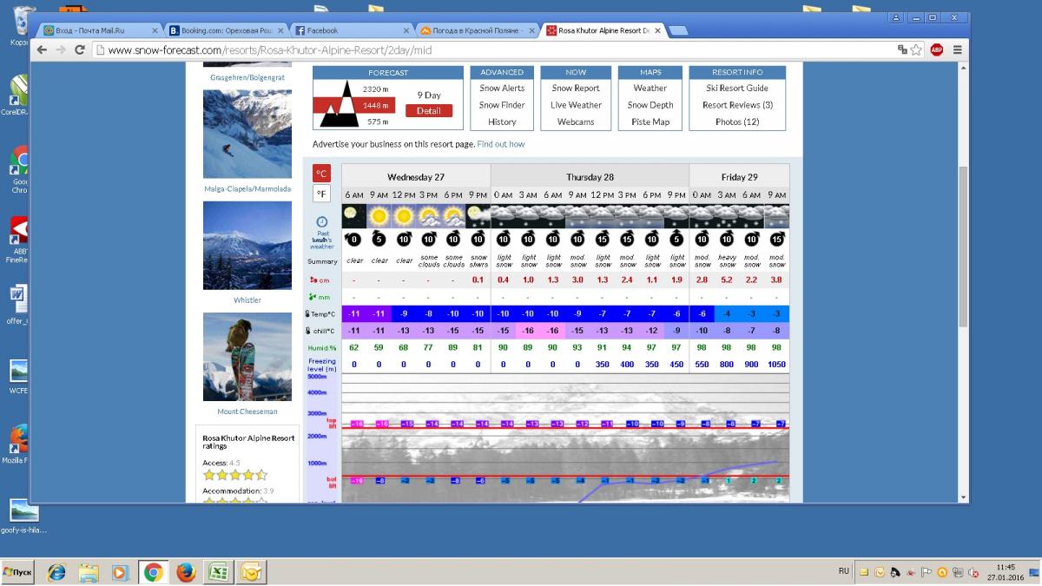Open the 9 Day forecast link
The image size is (1042, 586).
pos(429,95)
